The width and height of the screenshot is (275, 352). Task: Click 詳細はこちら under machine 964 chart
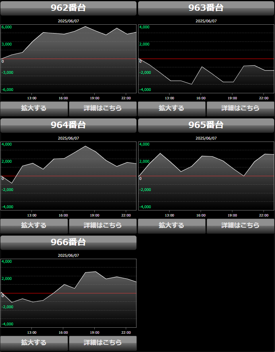pos(103,226)
